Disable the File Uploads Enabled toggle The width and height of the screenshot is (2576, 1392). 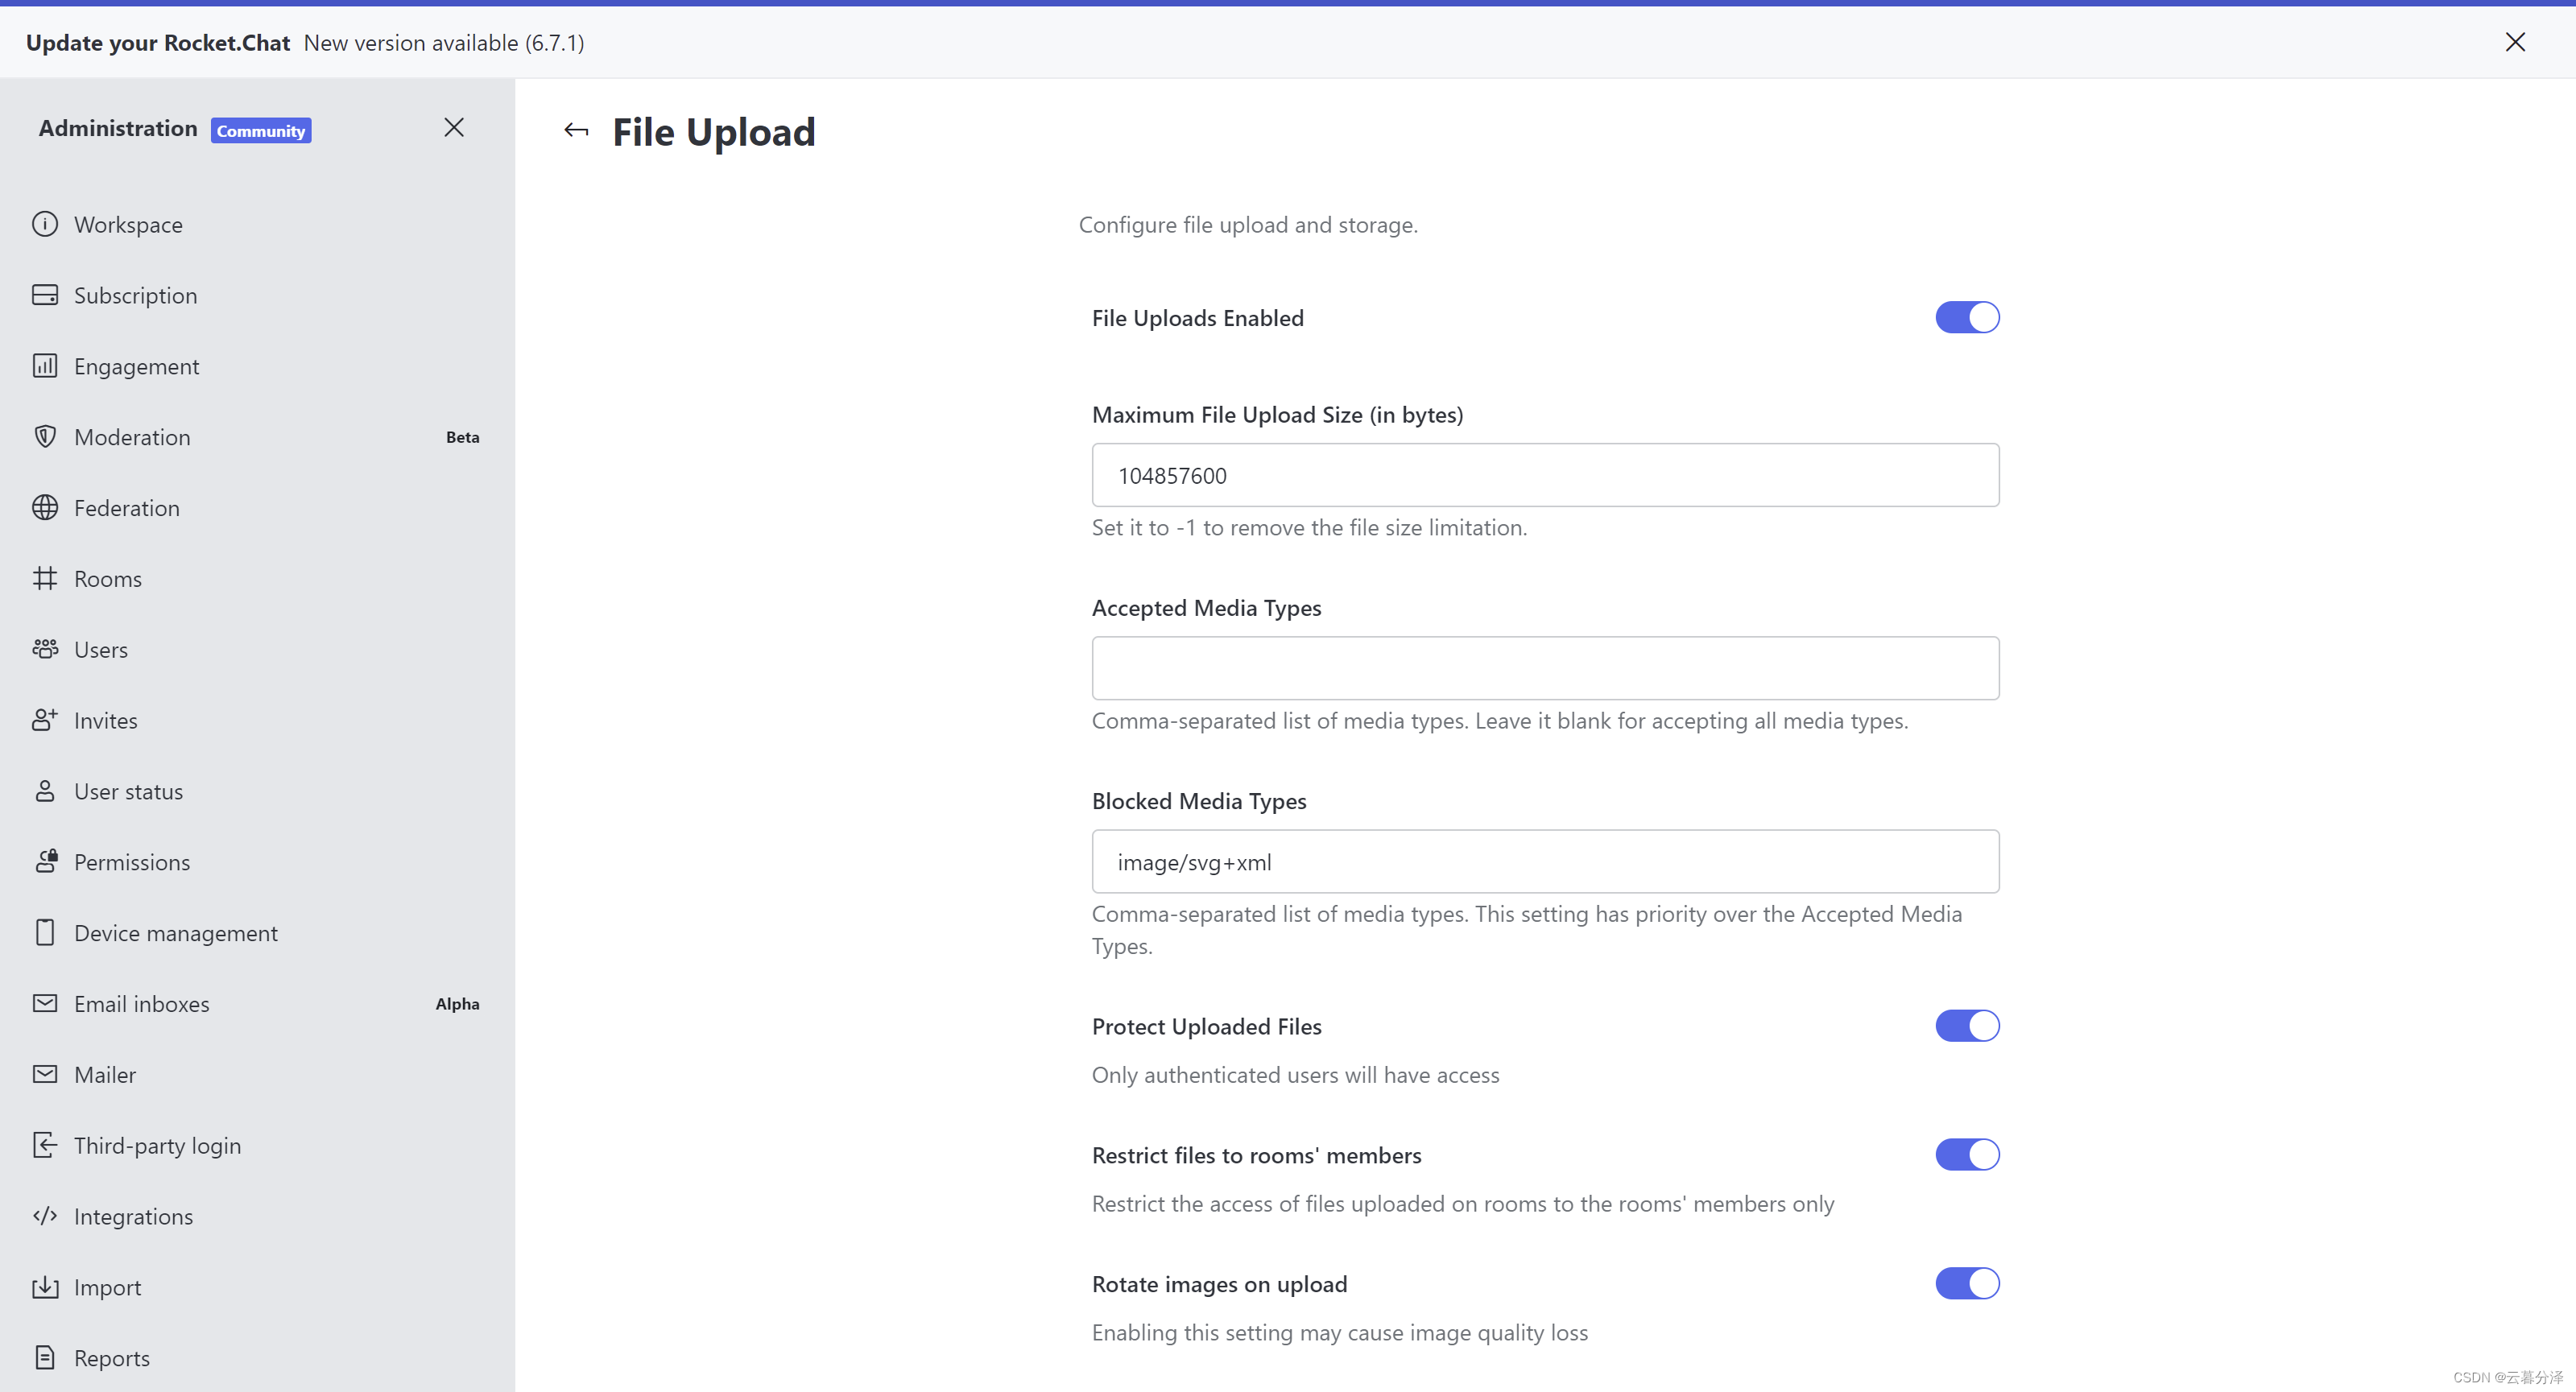1966,318
